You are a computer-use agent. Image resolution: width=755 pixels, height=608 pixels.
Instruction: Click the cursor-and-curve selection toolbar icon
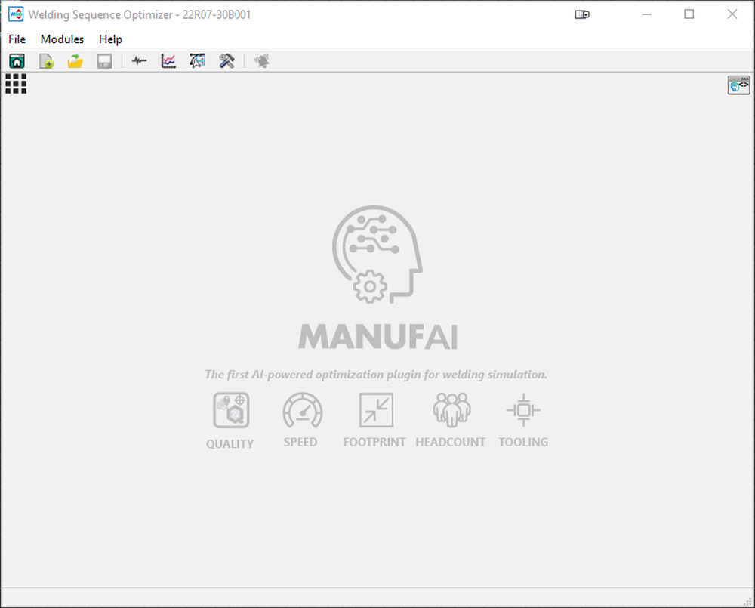point(197,61)
